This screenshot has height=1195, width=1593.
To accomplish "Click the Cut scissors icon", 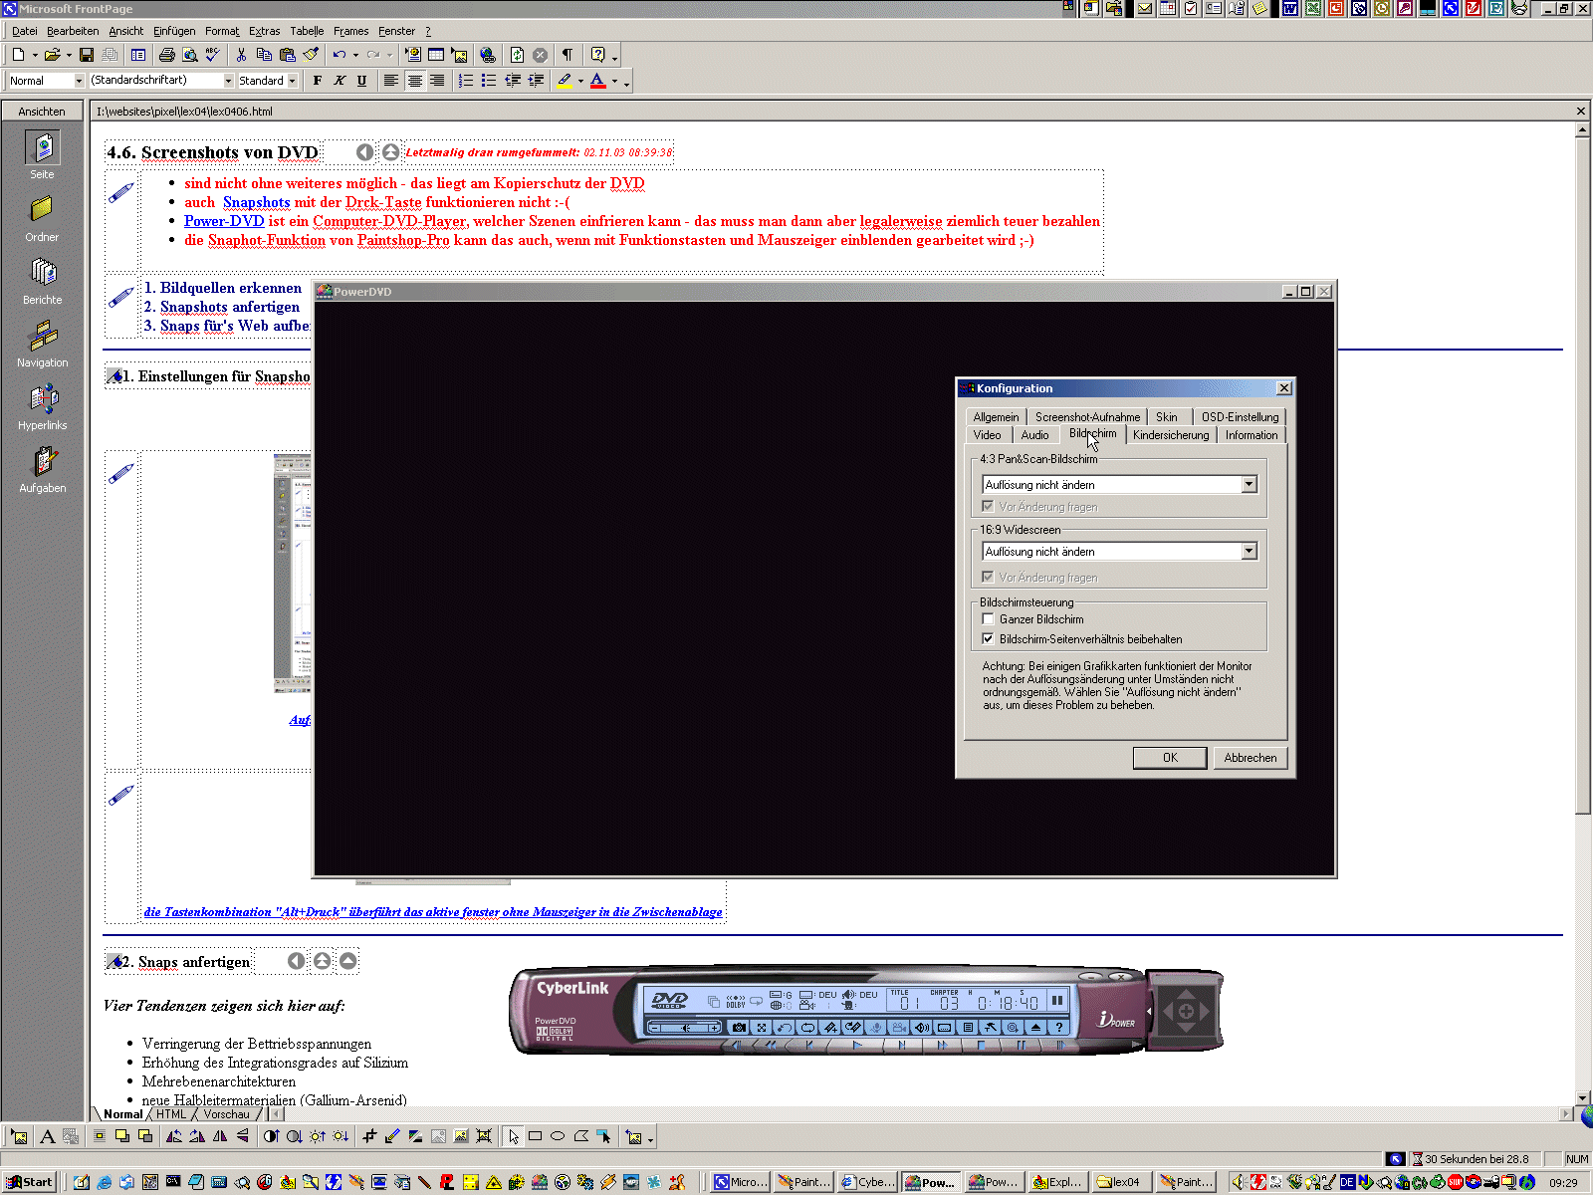I will 241,55.
